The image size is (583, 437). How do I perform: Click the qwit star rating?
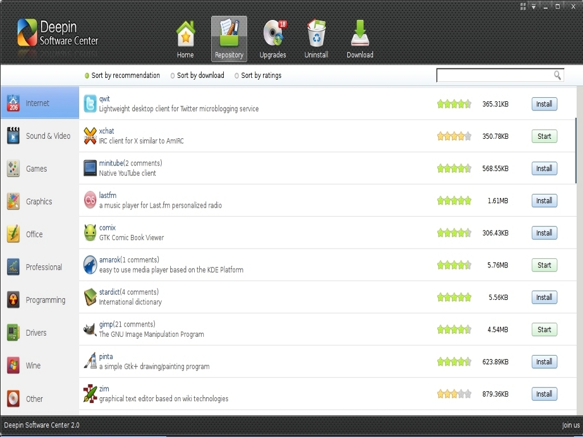point(454,104)
